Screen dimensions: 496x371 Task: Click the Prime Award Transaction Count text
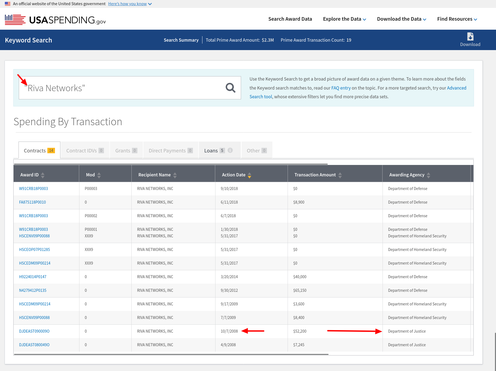point(316,40)
